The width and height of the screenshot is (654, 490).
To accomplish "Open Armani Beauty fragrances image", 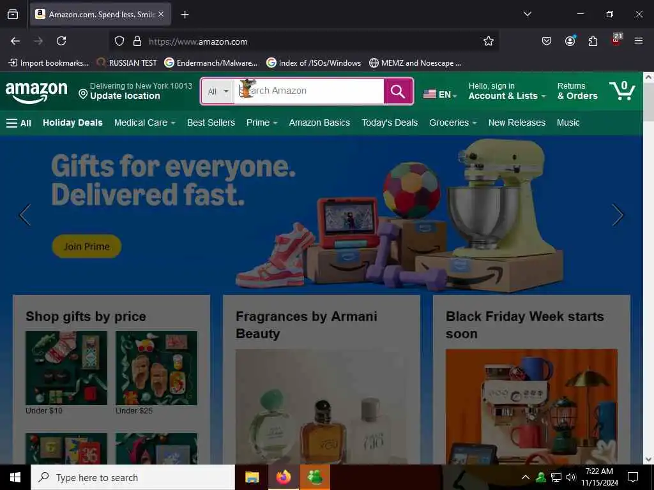I will 322,406.
